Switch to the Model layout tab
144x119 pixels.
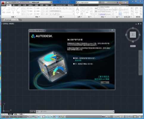(10, 114)
